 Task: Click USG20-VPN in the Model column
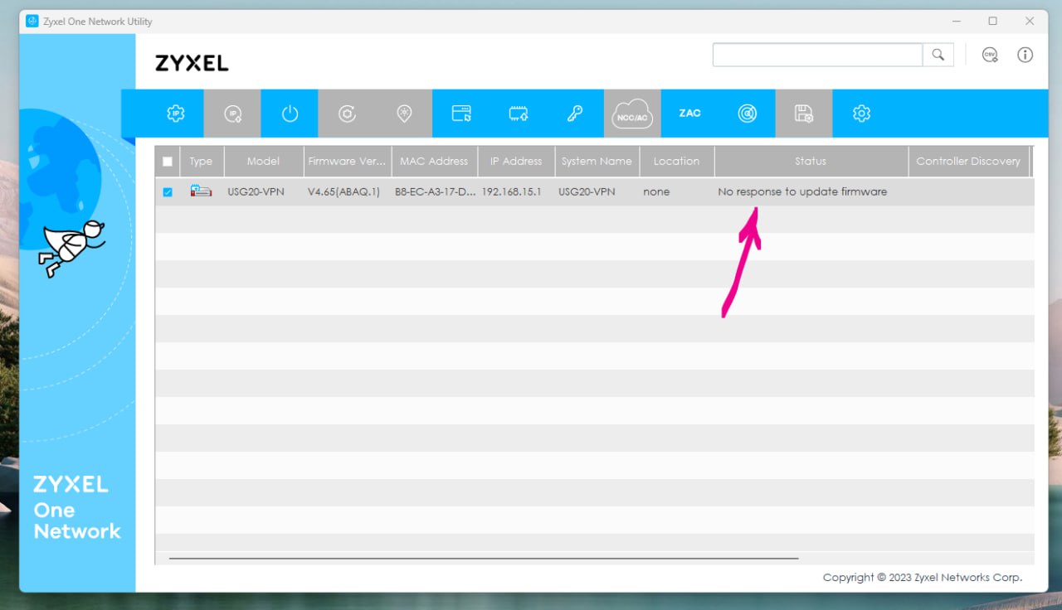(256, 191)
